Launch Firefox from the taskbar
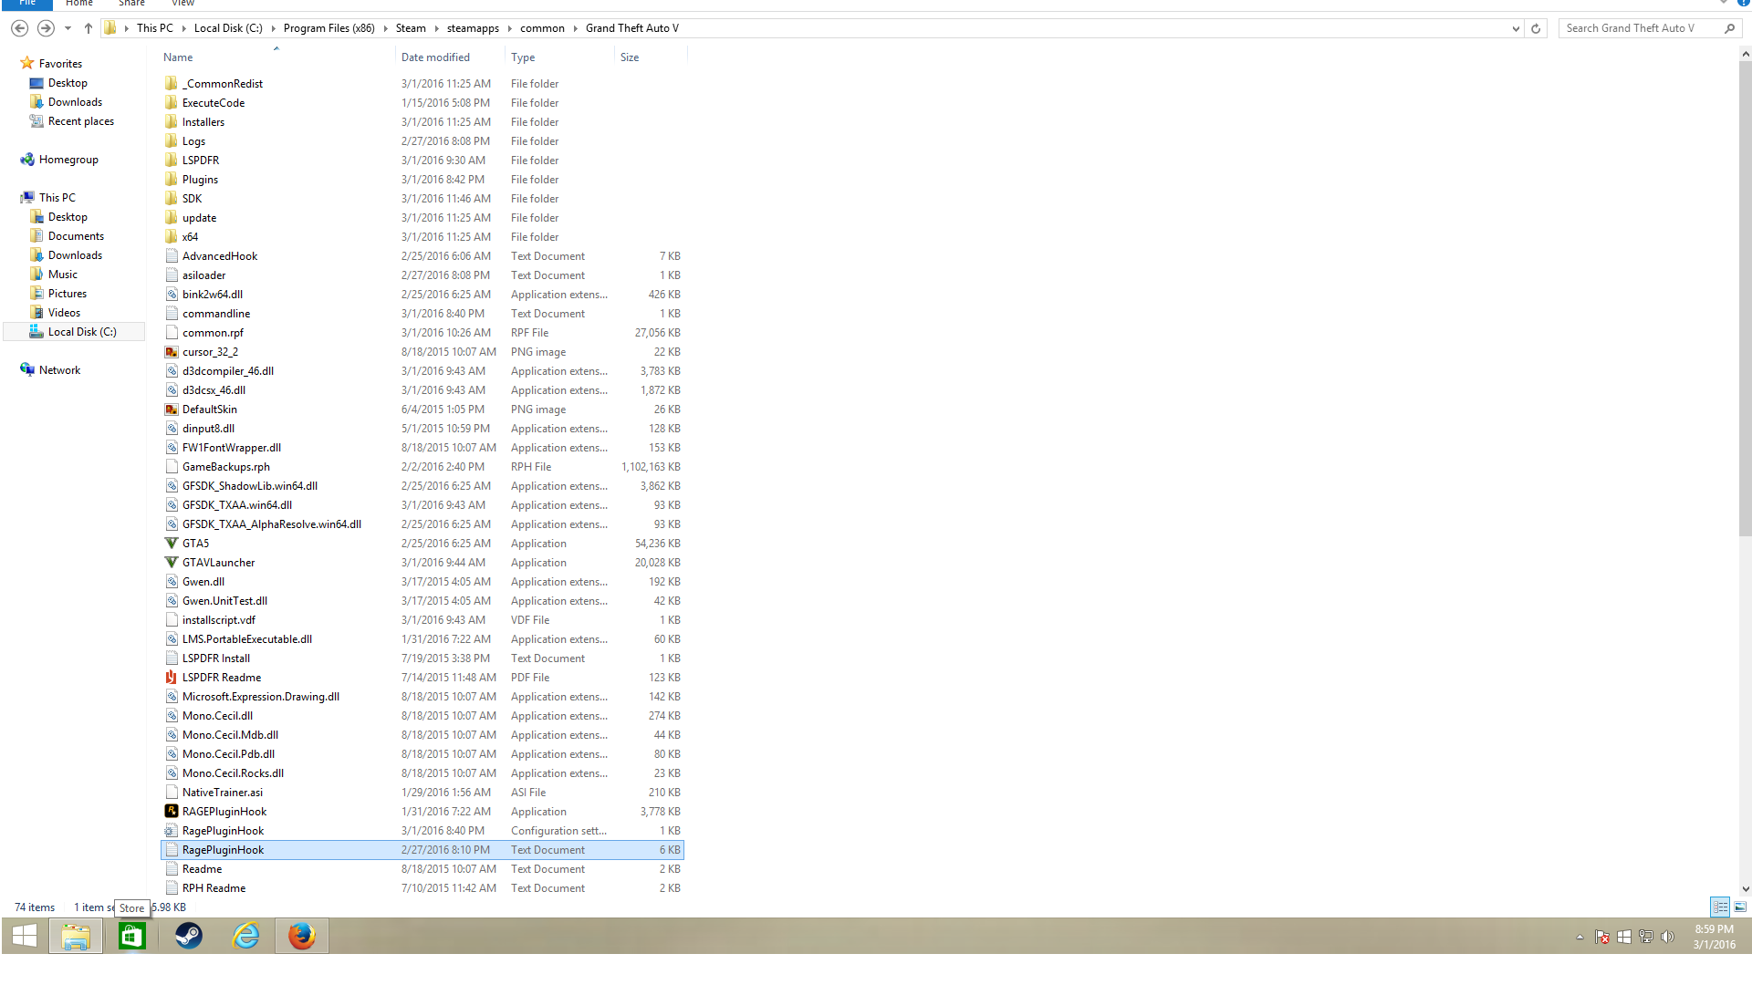This screenshot has width=1752, height=985. [x=301, y=936]
